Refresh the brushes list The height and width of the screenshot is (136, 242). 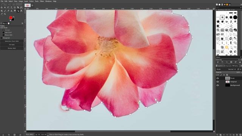pyautogui.click(x=236, y=62)
